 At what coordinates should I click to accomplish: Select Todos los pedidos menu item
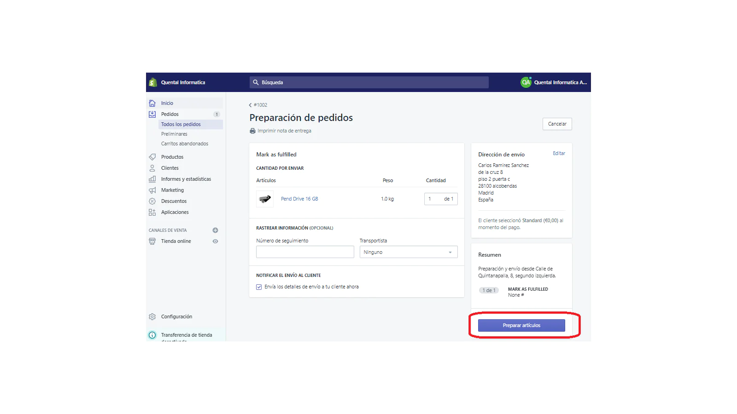pos(181,124)
